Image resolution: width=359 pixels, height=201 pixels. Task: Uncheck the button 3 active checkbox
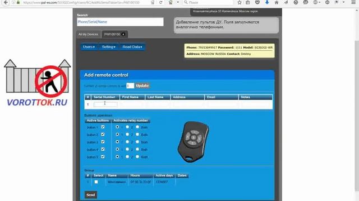tap(103, 142)
